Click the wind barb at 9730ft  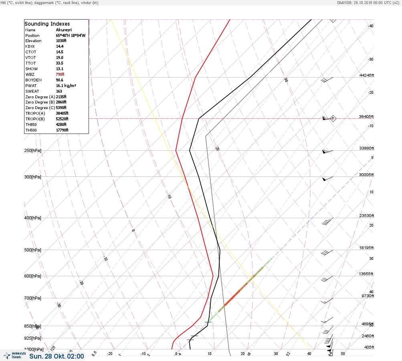coord(327,301)
